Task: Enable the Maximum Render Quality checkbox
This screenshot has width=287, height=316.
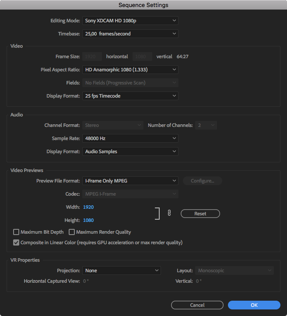Action: (x=72, y=232)
